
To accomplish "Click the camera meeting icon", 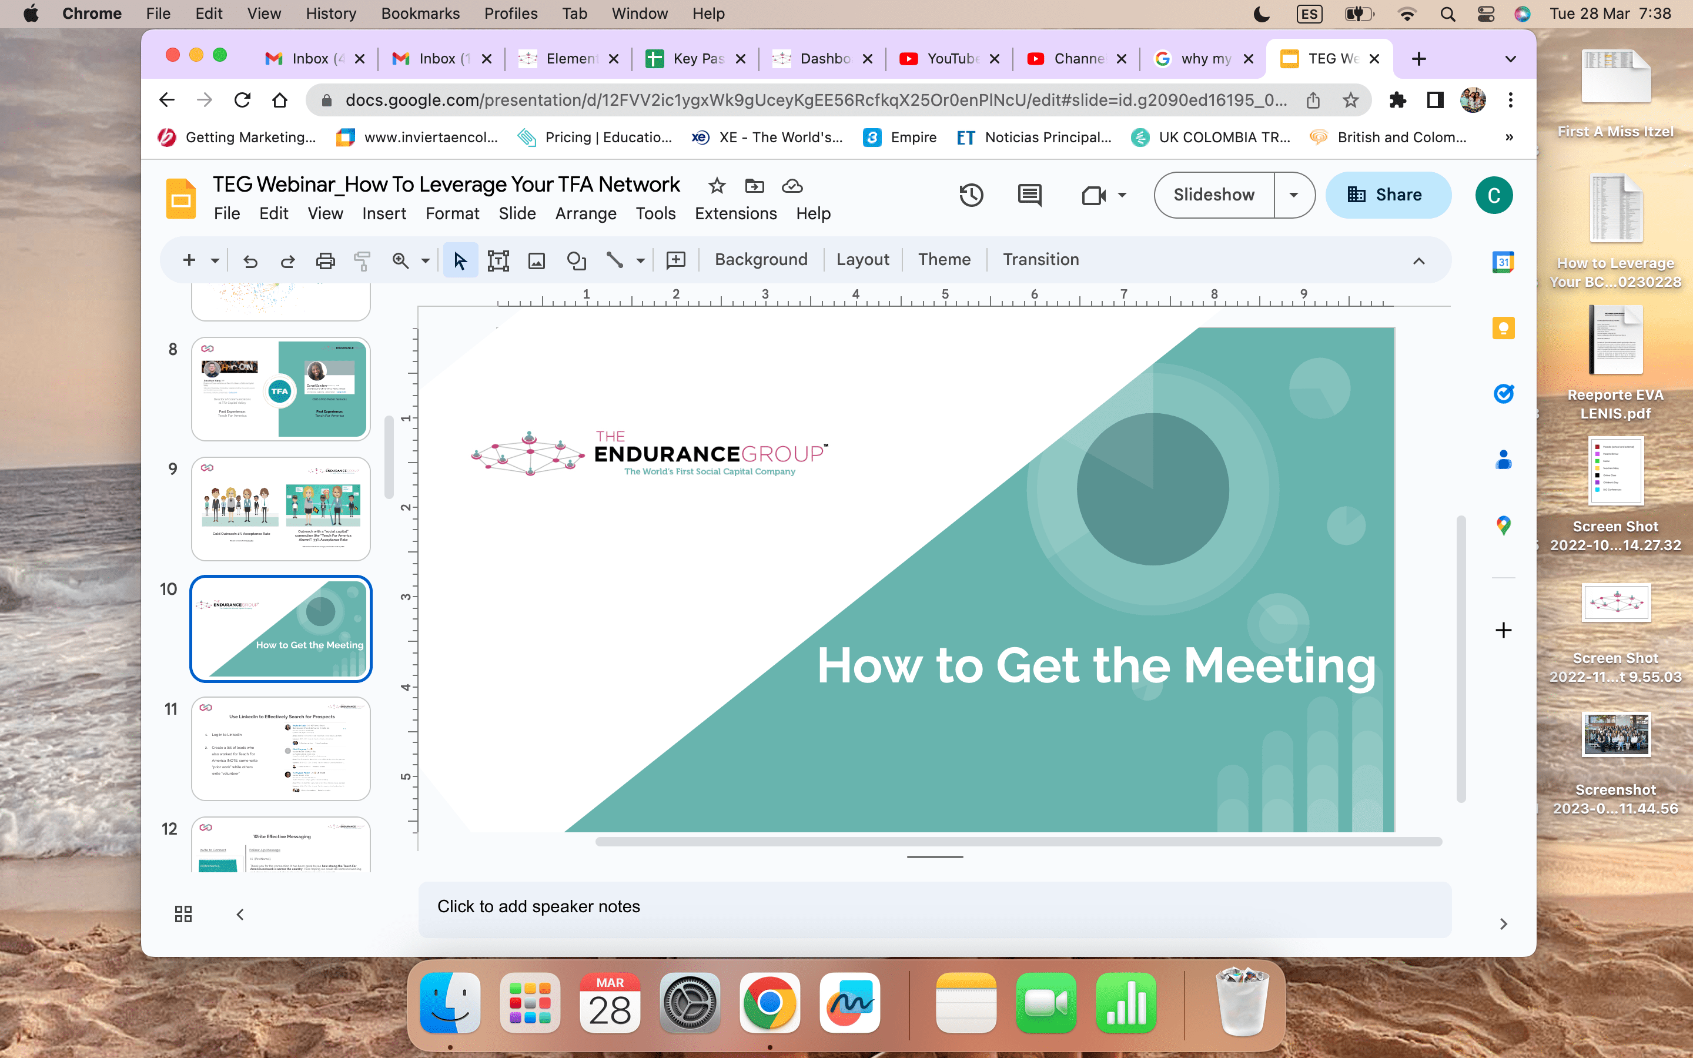I will pos(1093,195).
